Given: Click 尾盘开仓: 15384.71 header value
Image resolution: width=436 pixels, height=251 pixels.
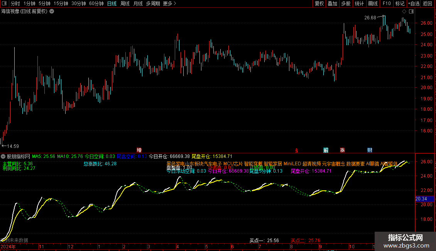Looking at the screenshot, I should (x=212, y=156).
